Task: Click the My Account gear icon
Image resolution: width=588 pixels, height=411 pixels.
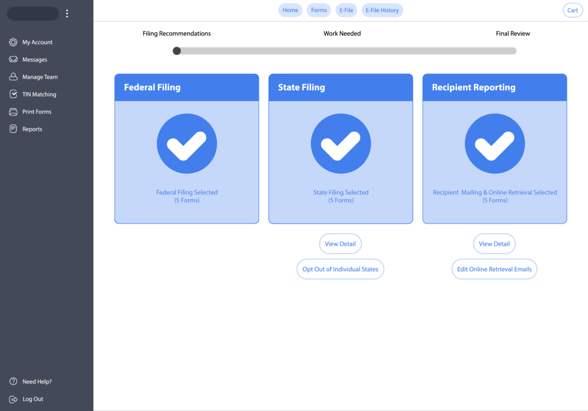Action: click(13, 42)
